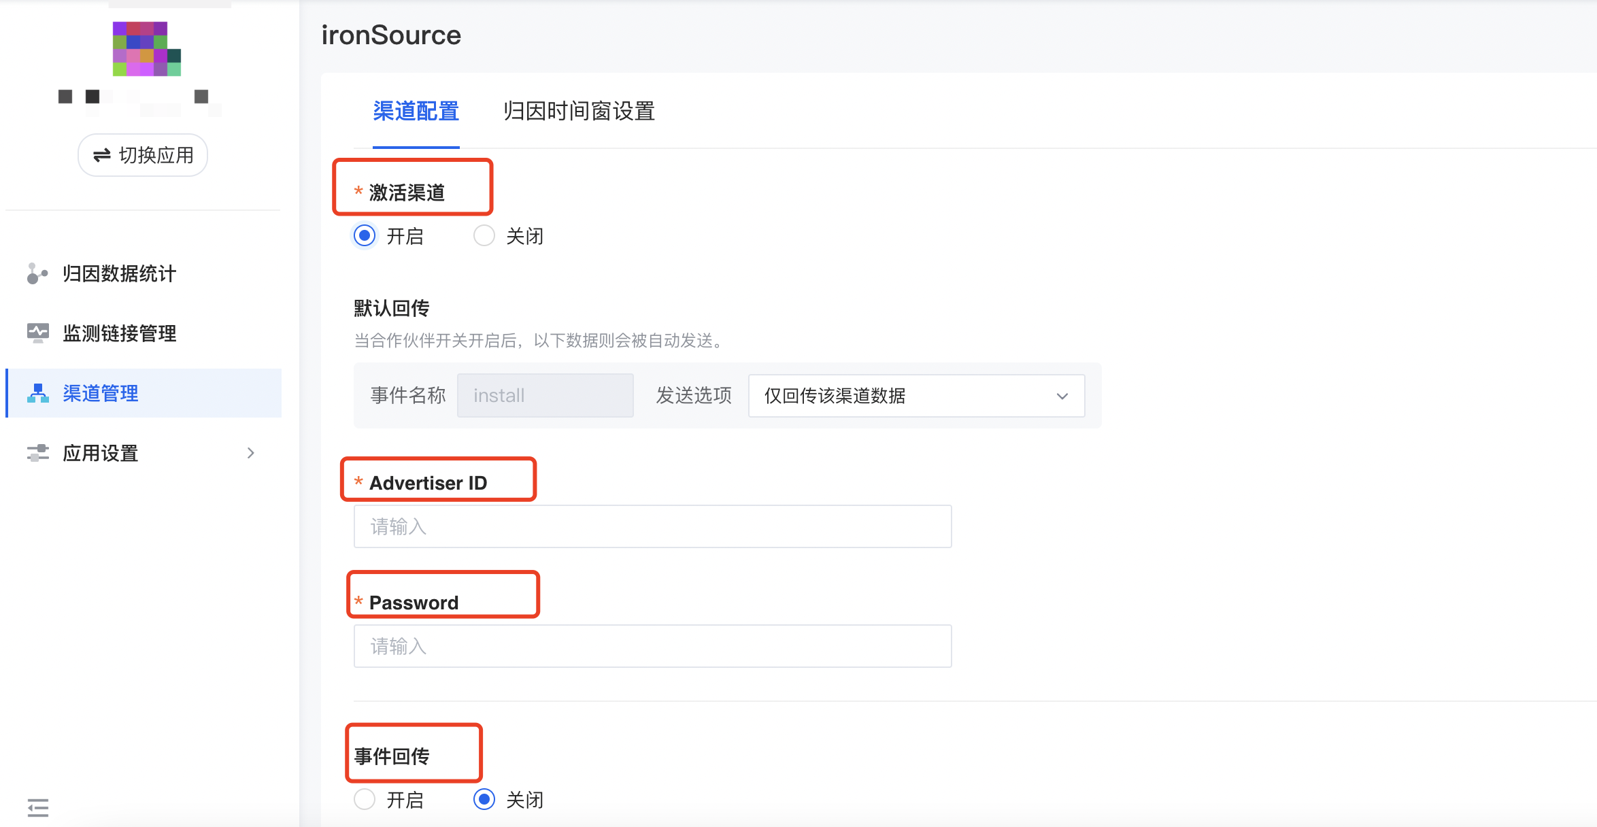Select 关闭 for 激活渠道

(x=484, y=236)
